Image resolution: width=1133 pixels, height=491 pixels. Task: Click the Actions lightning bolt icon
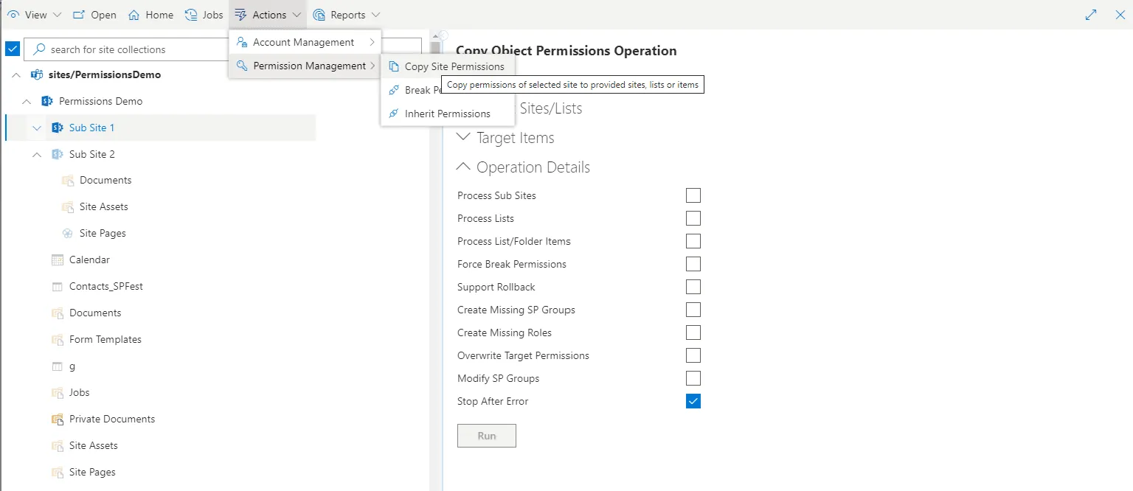(x=240, y=14)
